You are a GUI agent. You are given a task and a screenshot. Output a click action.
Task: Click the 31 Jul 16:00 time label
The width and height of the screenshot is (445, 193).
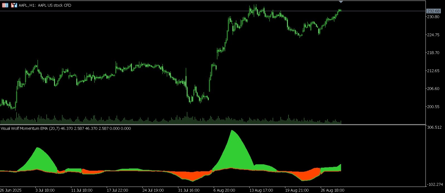coord(189,190)
